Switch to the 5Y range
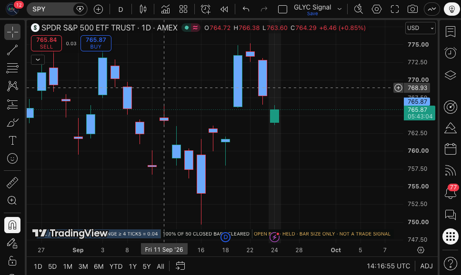Viewport: 461px width, 275px height. [146, 266]
